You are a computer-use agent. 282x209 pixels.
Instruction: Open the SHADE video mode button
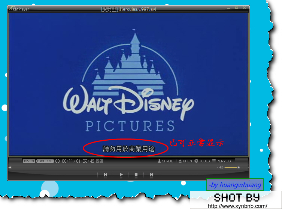165,161
